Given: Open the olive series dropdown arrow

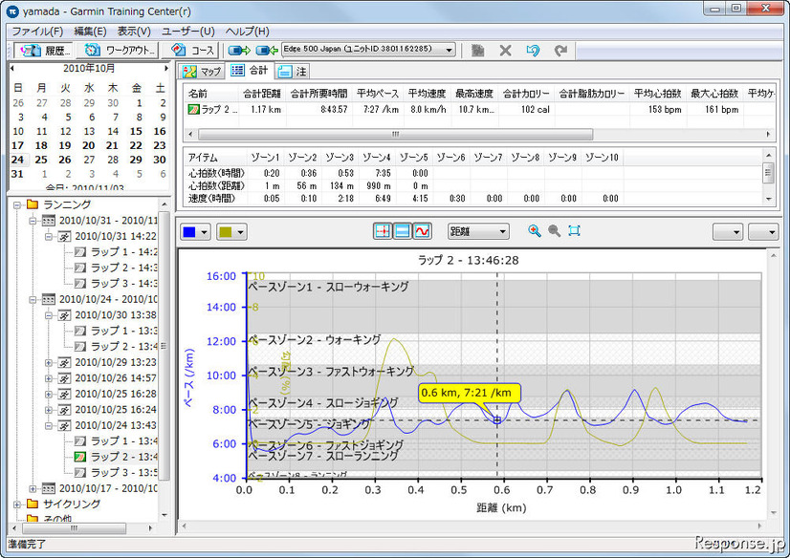Looking at the screenshot, I should [x=240, y=232].
